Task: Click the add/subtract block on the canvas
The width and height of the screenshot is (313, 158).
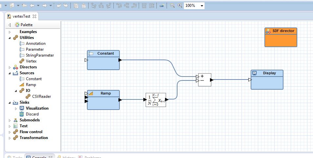Action: (205, 79)
